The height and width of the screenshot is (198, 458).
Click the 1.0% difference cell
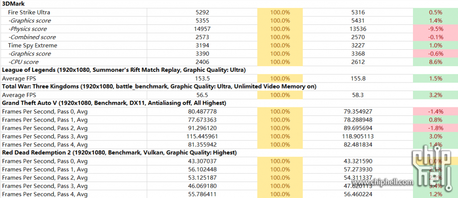tap(435, 46)
